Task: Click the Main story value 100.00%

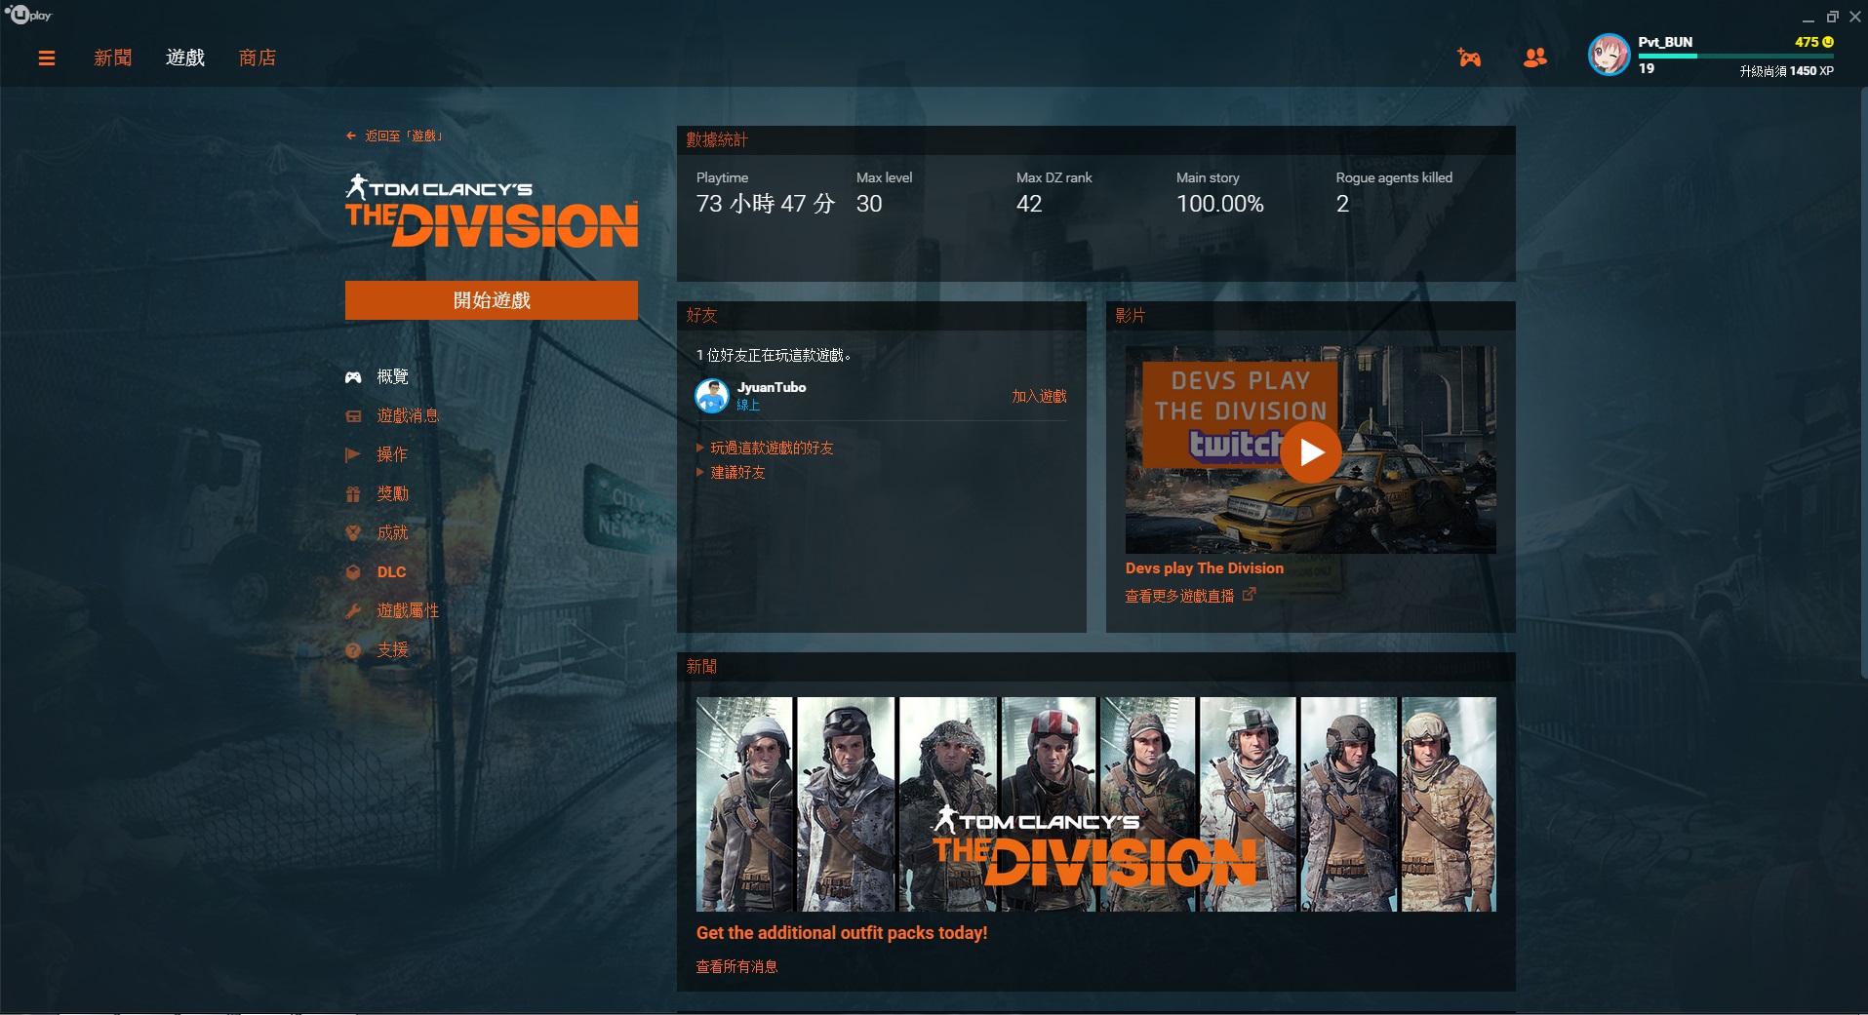Action: [1220, 204]
